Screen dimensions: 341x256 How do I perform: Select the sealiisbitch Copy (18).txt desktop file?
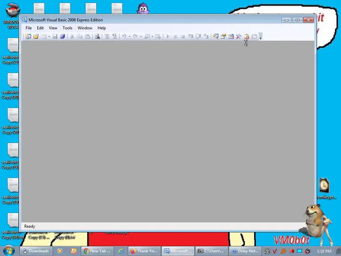tap(13, 226)
